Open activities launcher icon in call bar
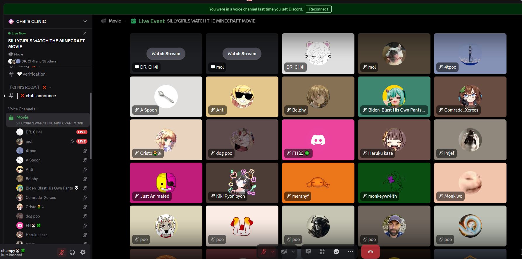The width and height of the screenshot is (522, 259). pyautogui.click(x=322, y=252)
